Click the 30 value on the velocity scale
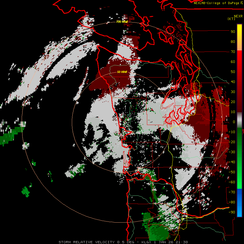 tap(233, 92)
